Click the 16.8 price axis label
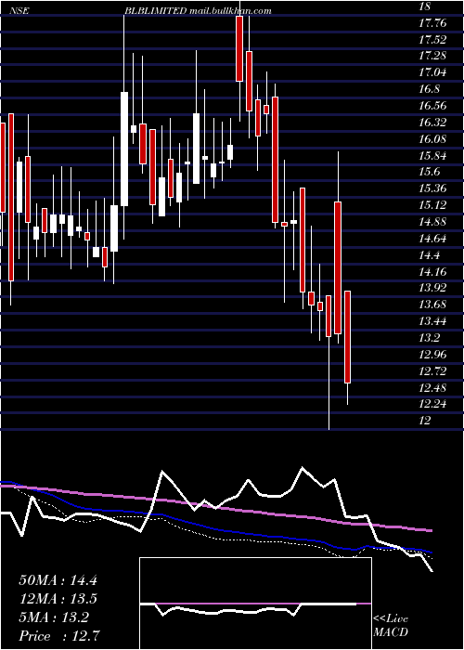 pos(429,89)
